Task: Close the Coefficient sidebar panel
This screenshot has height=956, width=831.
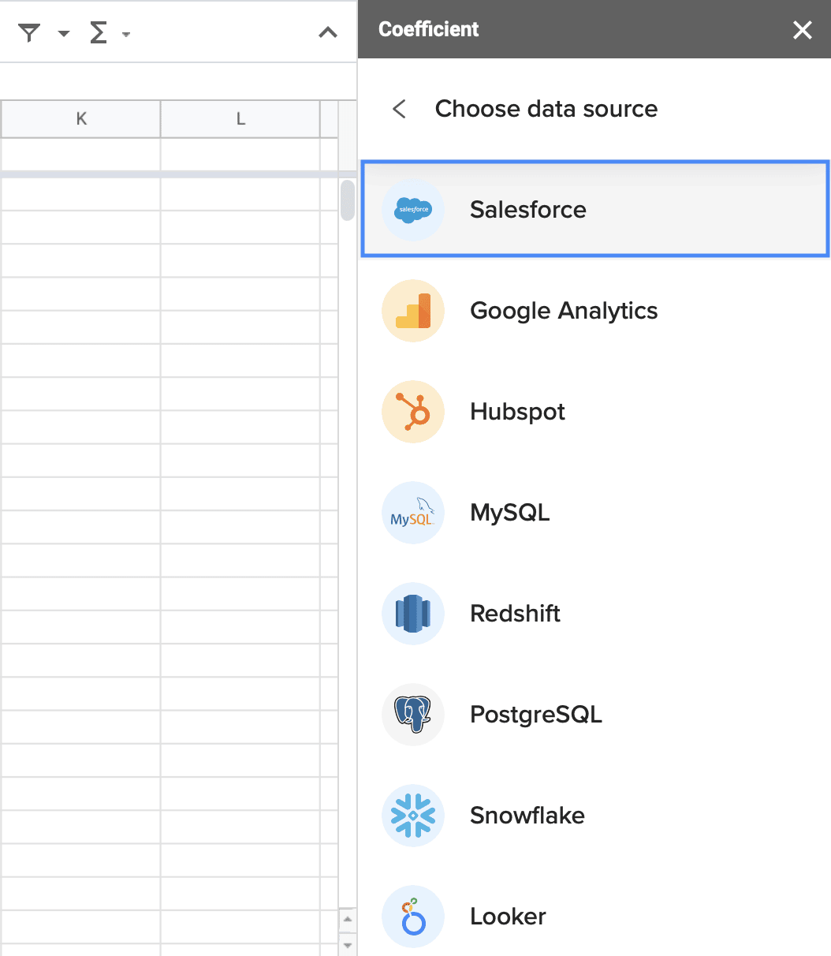Action: tap(802, 30)
